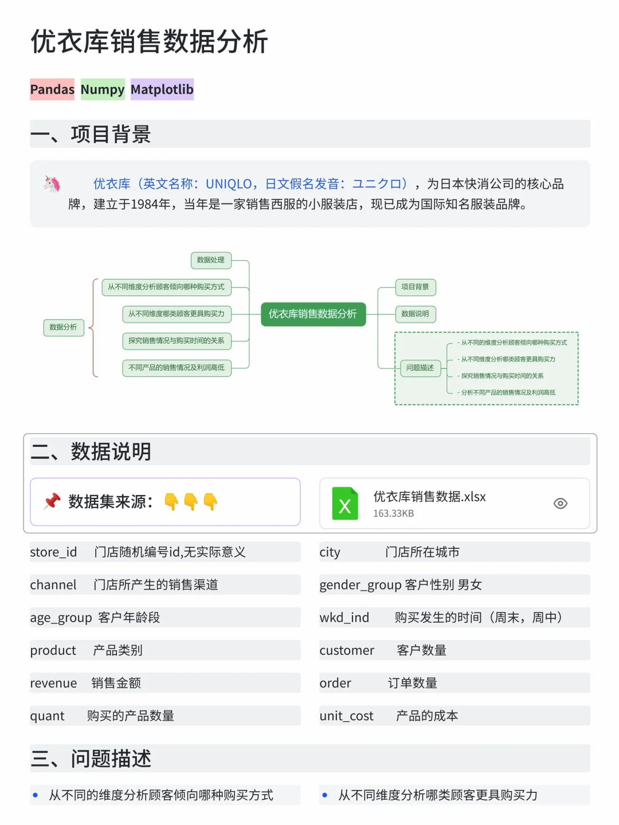Toggle the file preview eye icon
The image size is (619, 825).
pos(560,502)
